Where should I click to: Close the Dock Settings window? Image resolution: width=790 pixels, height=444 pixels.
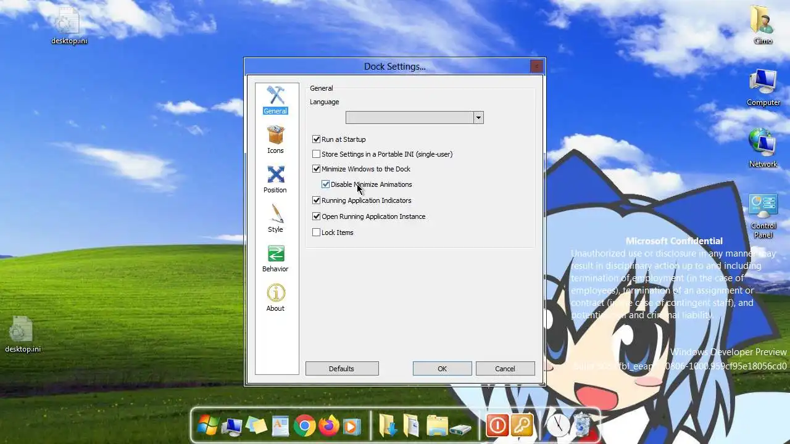click(536, 67)
